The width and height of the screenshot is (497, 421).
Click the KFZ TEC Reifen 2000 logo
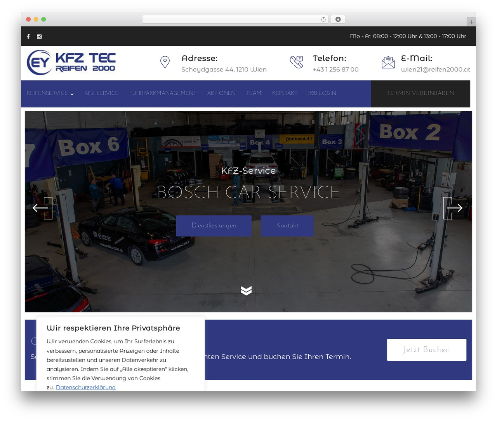tap(71, 63)
